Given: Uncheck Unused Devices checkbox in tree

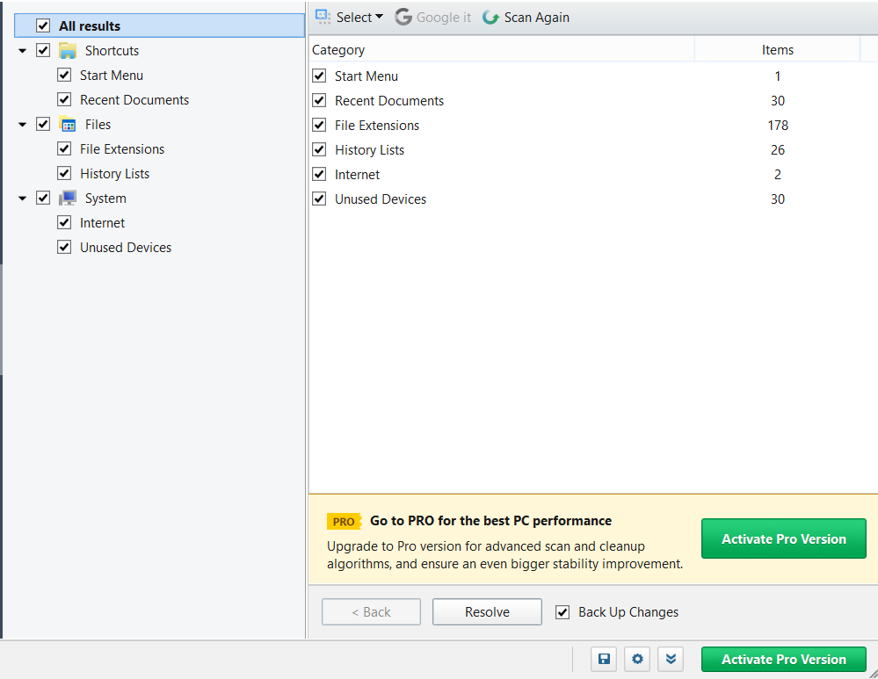Looking at the screenshot, I should tap(64, 248).
